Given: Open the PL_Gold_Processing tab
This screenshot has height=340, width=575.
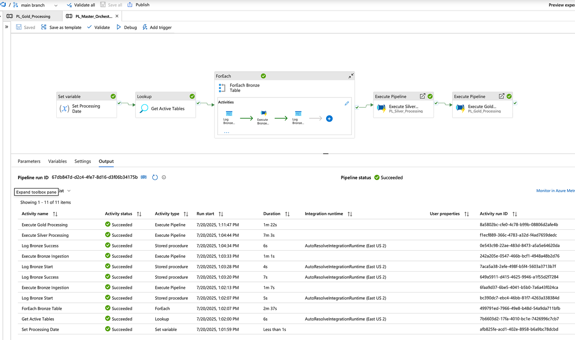Looking at the screenshot, I should pos(32,16).
